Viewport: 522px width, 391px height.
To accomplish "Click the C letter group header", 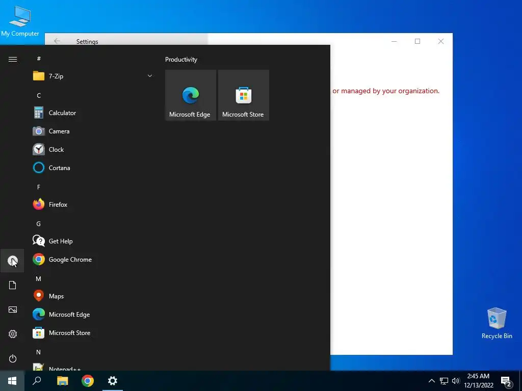I will (x=39, y=95).
